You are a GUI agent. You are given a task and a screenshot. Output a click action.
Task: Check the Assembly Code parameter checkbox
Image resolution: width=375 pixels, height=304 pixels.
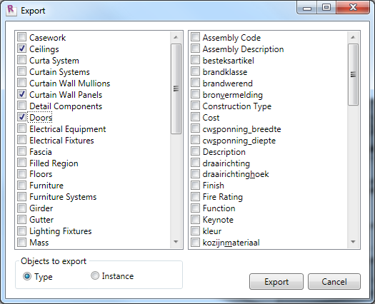coord(195,37)
